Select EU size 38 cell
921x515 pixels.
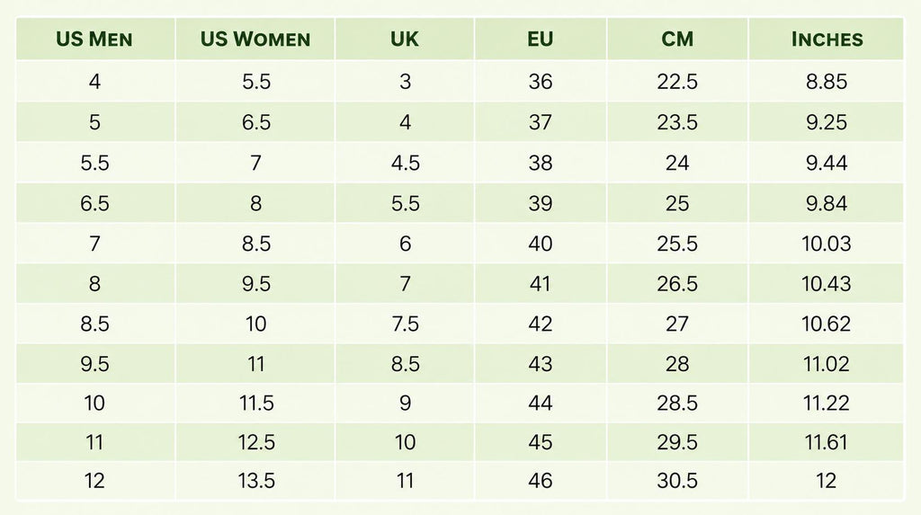[541, 163]
